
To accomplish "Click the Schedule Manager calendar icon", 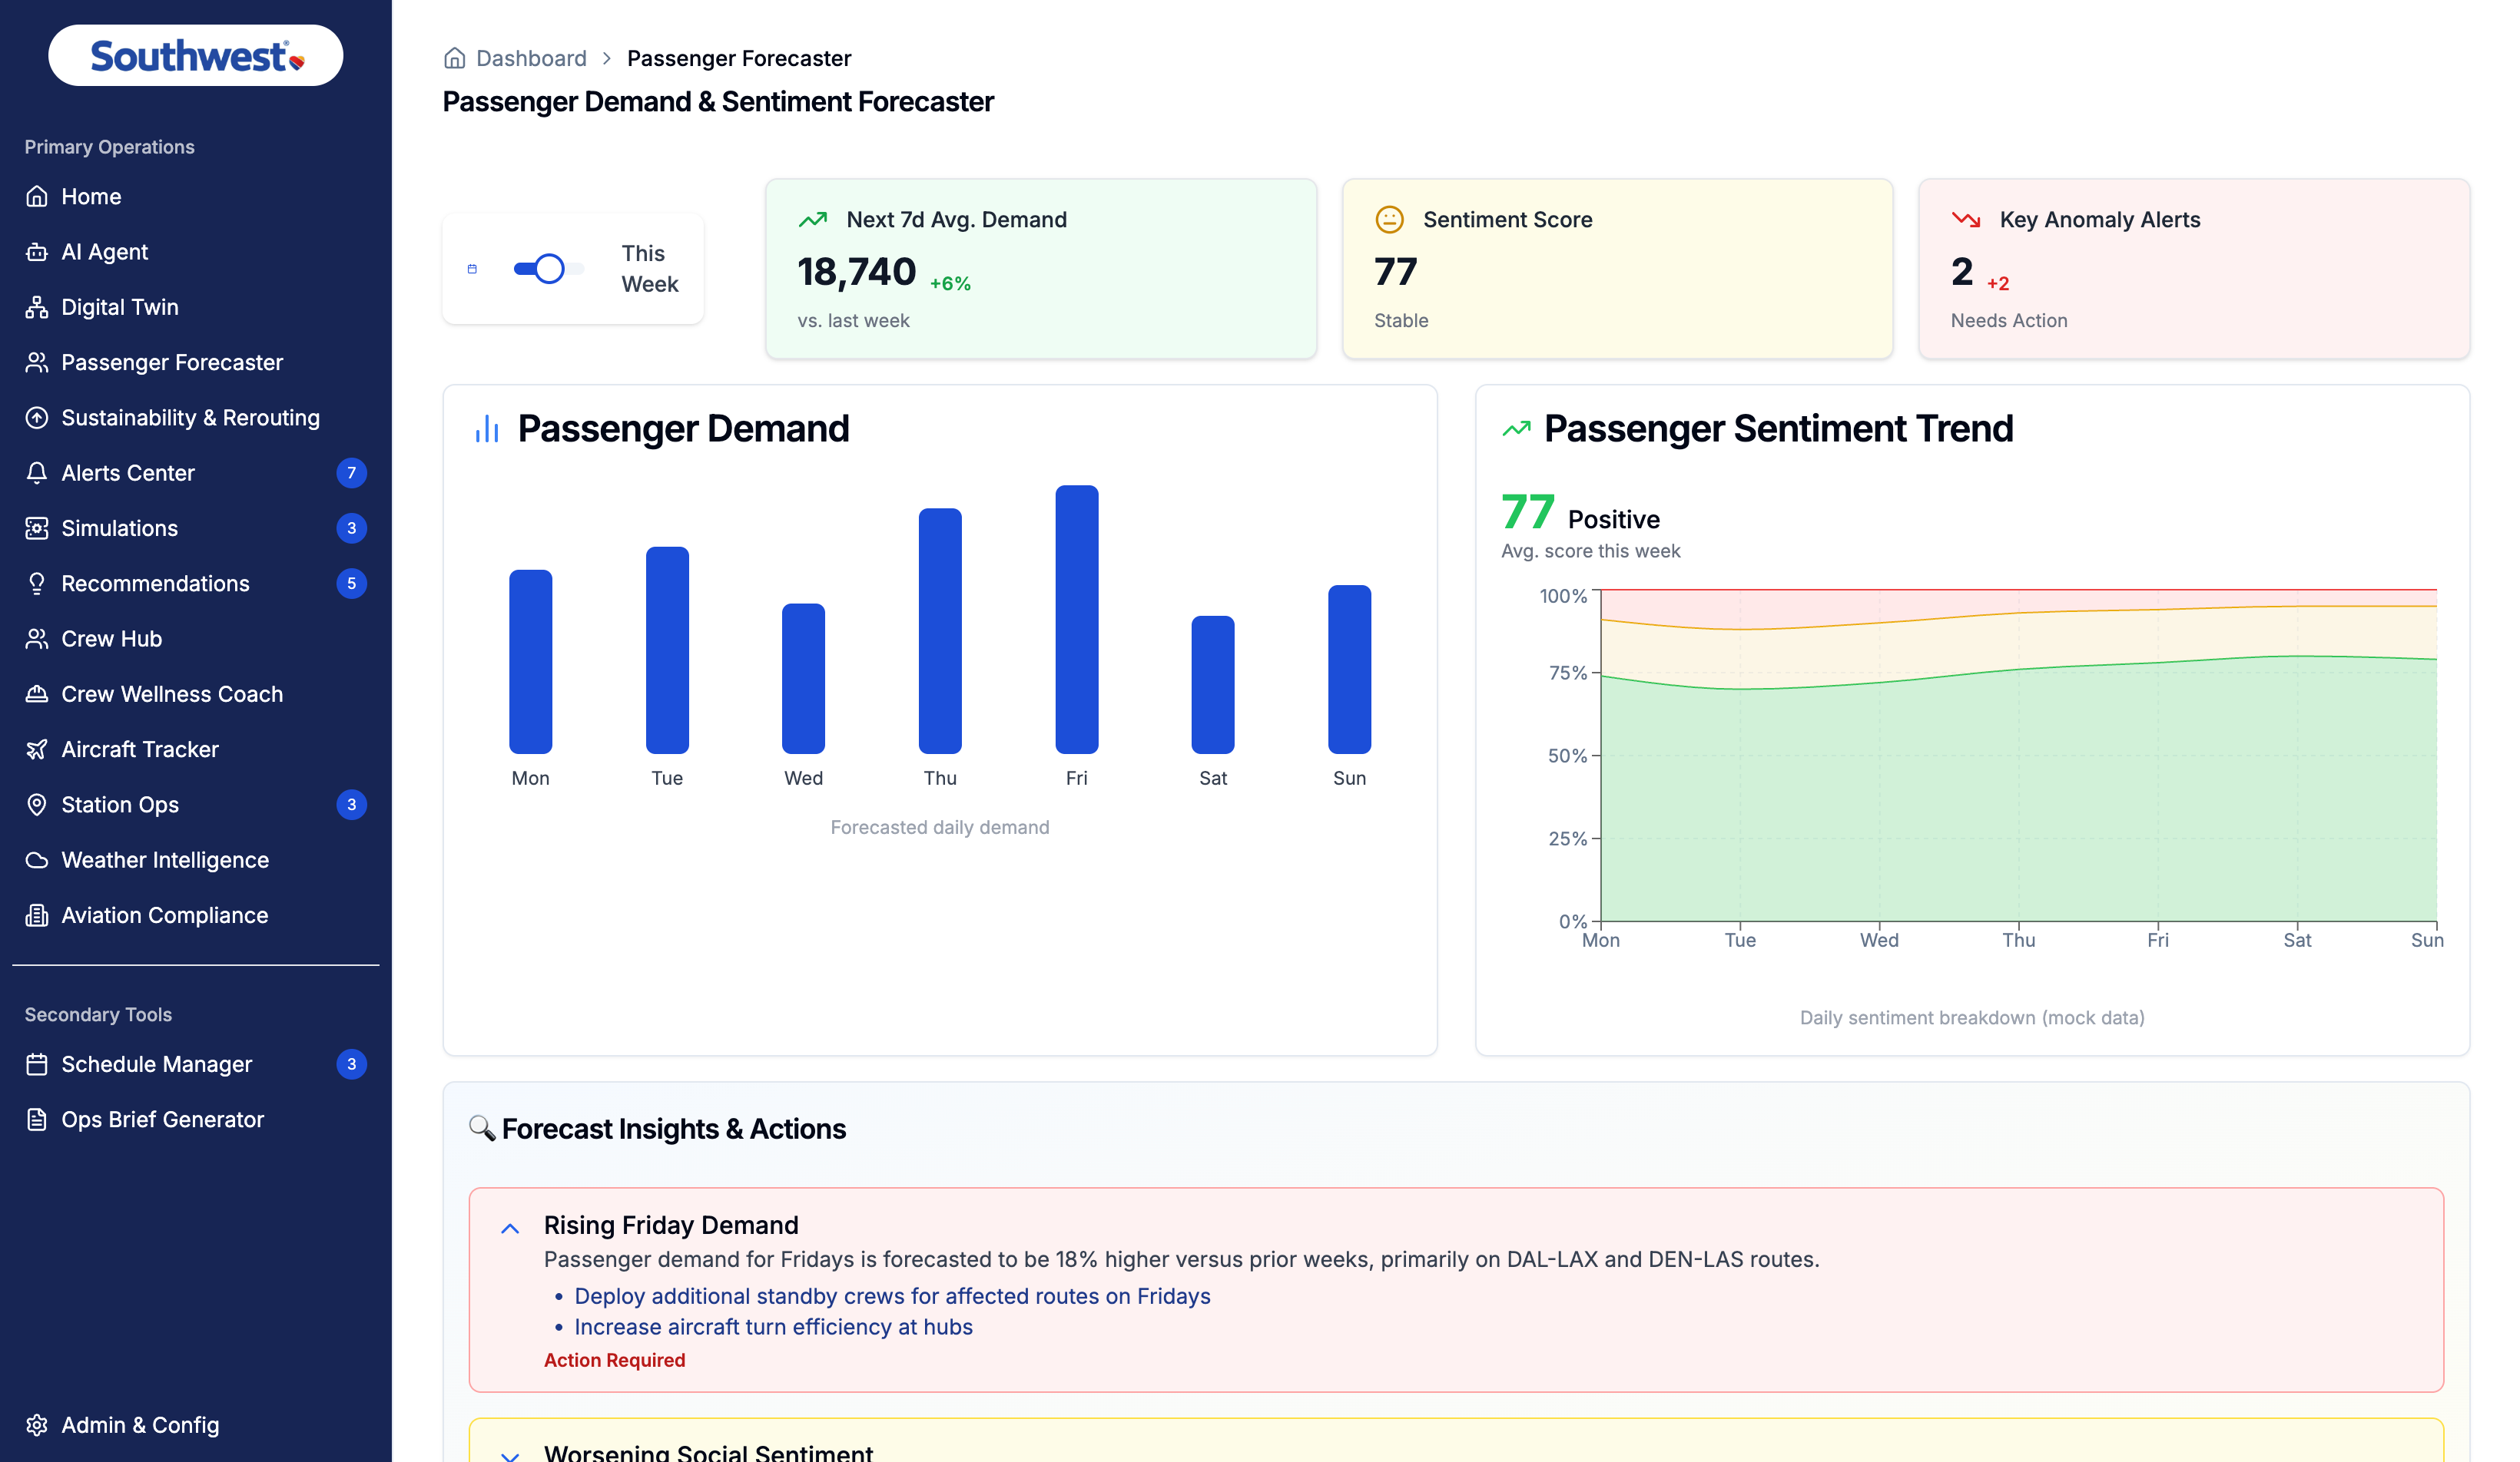I will coord(37,1064).
